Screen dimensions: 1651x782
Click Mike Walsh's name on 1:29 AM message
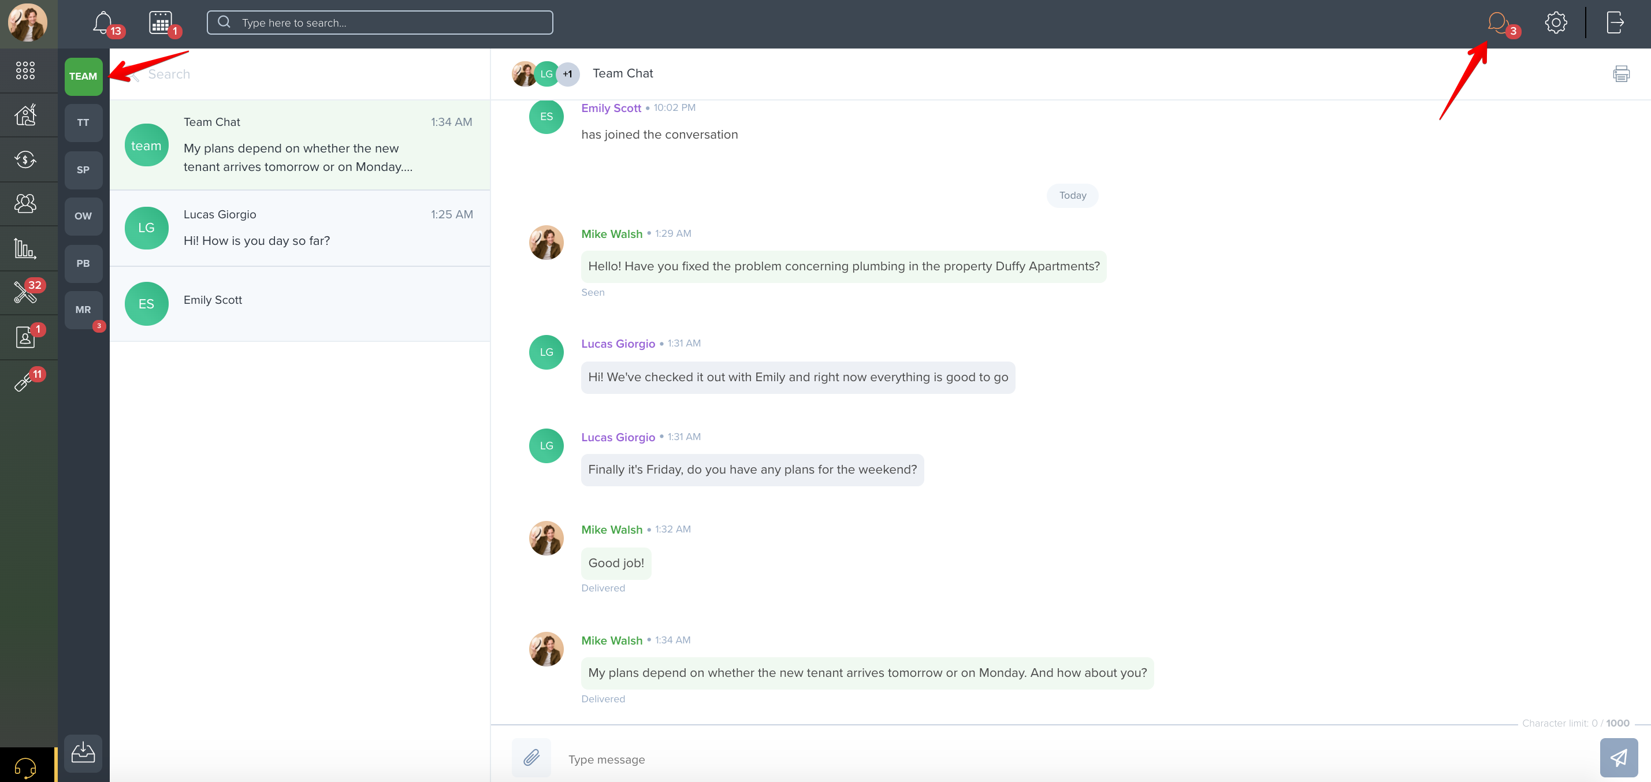pos(611,234)
